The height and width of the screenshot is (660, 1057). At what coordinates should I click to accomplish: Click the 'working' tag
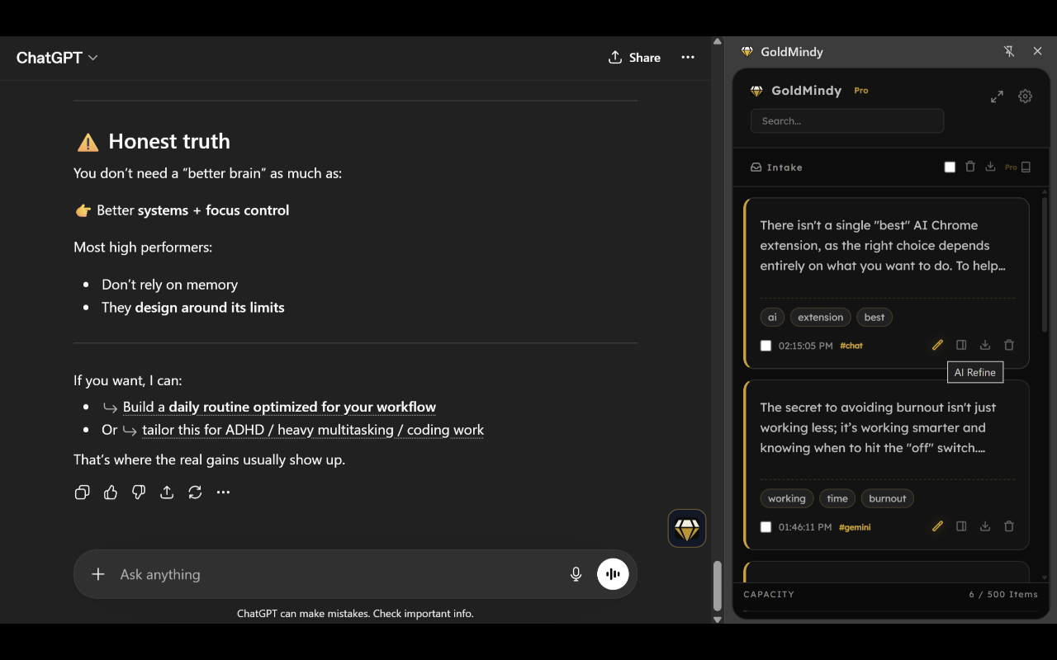tap(787, 498)
